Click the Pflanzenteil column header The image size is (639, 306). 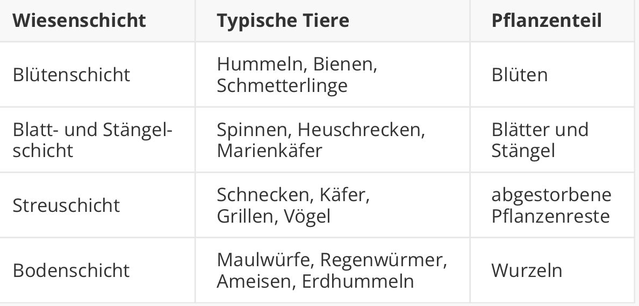[552, 20]
